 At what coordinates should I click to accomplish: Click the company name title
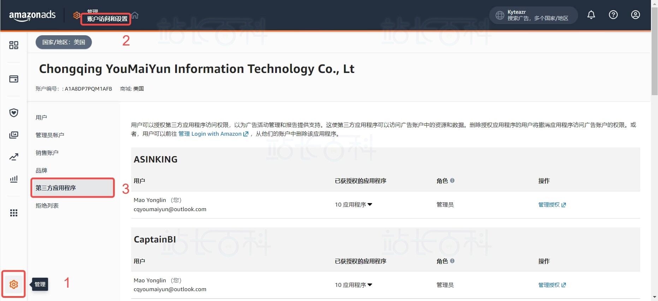tap(197, 69)
